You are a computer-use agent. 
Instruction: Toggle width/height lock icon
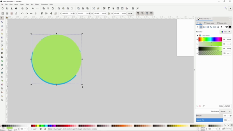pos(109,13)
